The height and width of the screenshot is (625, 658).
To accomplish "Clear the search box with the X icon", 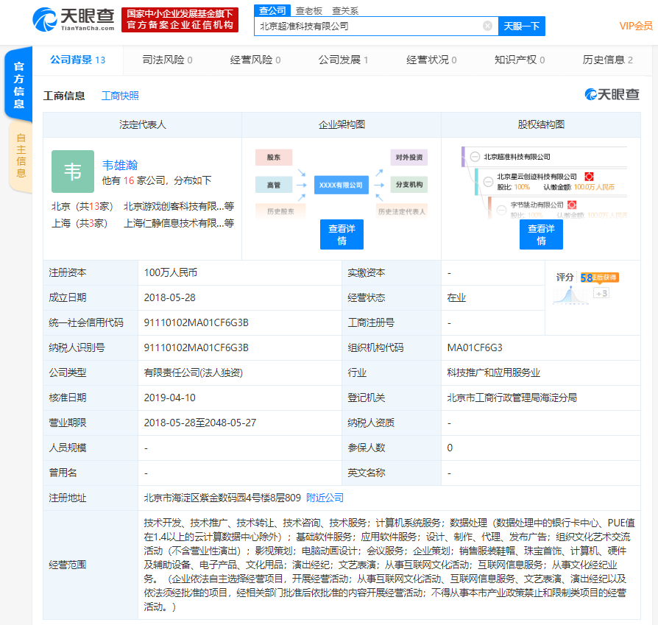I will point(487,26).
